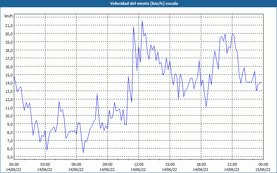
Task: Click the '14,0' y-axis label
Action: click(x=9, y=83)
